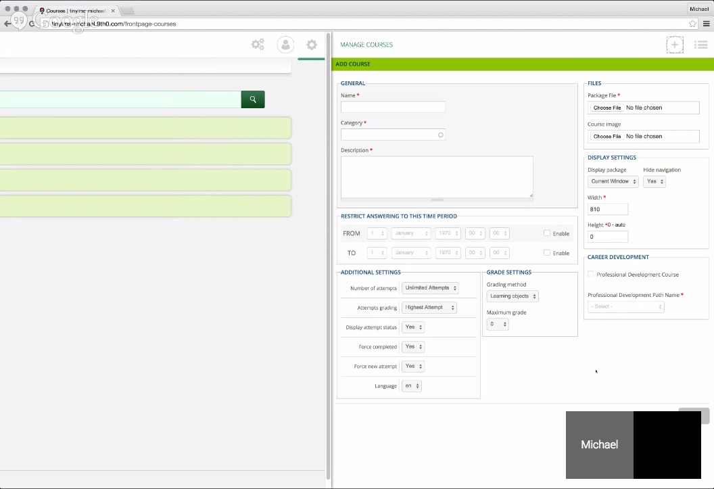Click the Category input field
Image resolution: width=714 pixels, height=489 pixels.
(393, 135)
